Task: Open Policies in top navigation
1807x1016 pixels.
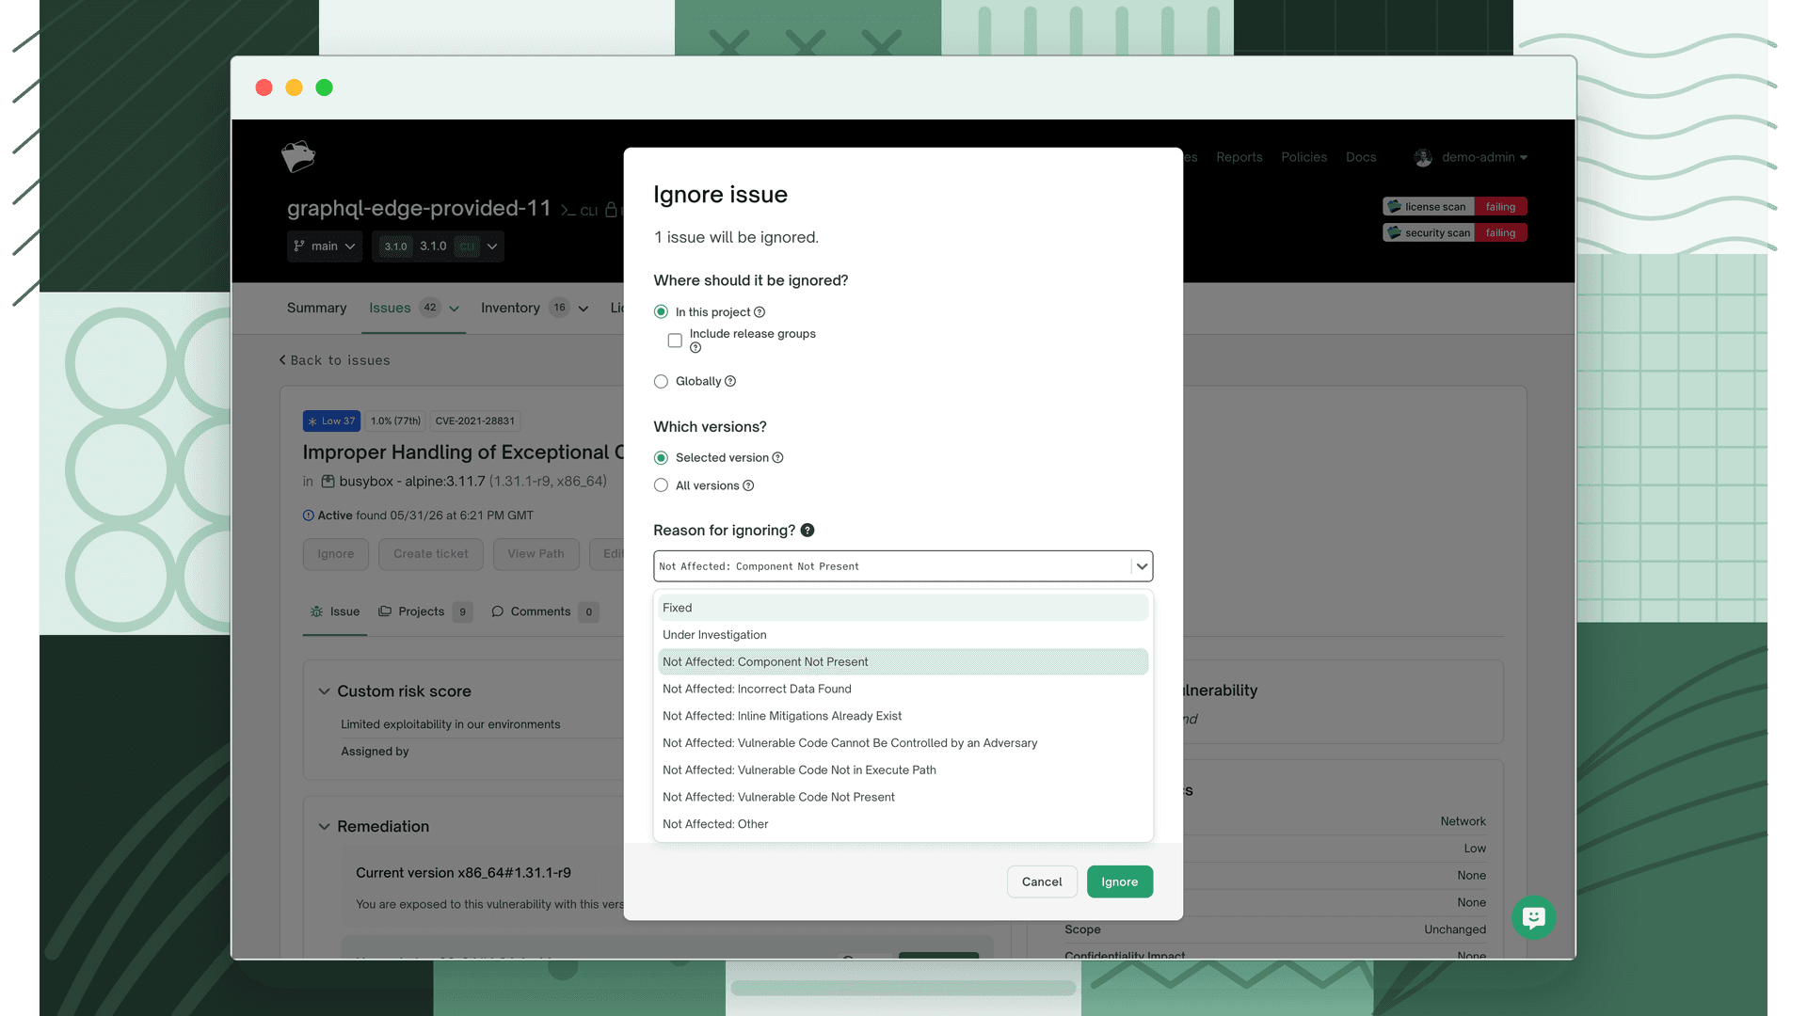Action: [x=1303, y=157]
